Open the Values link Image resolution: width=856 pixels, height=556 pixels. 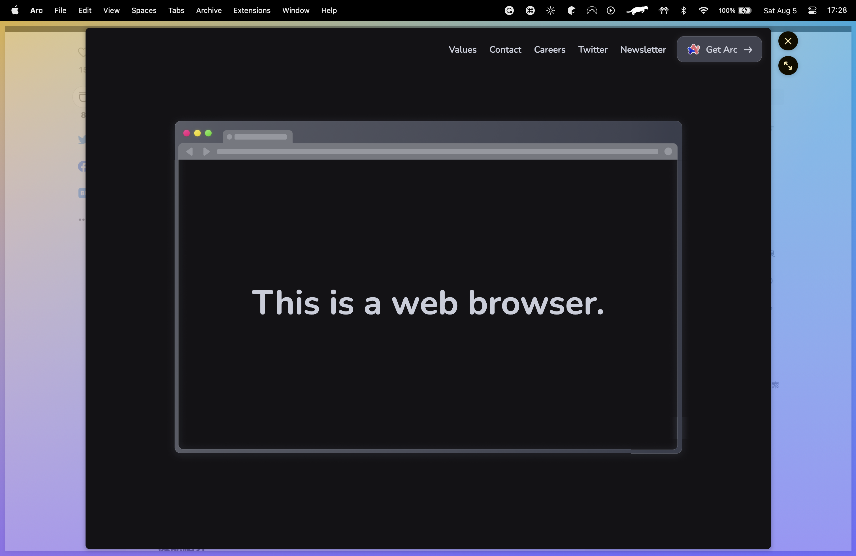[462, 50]
